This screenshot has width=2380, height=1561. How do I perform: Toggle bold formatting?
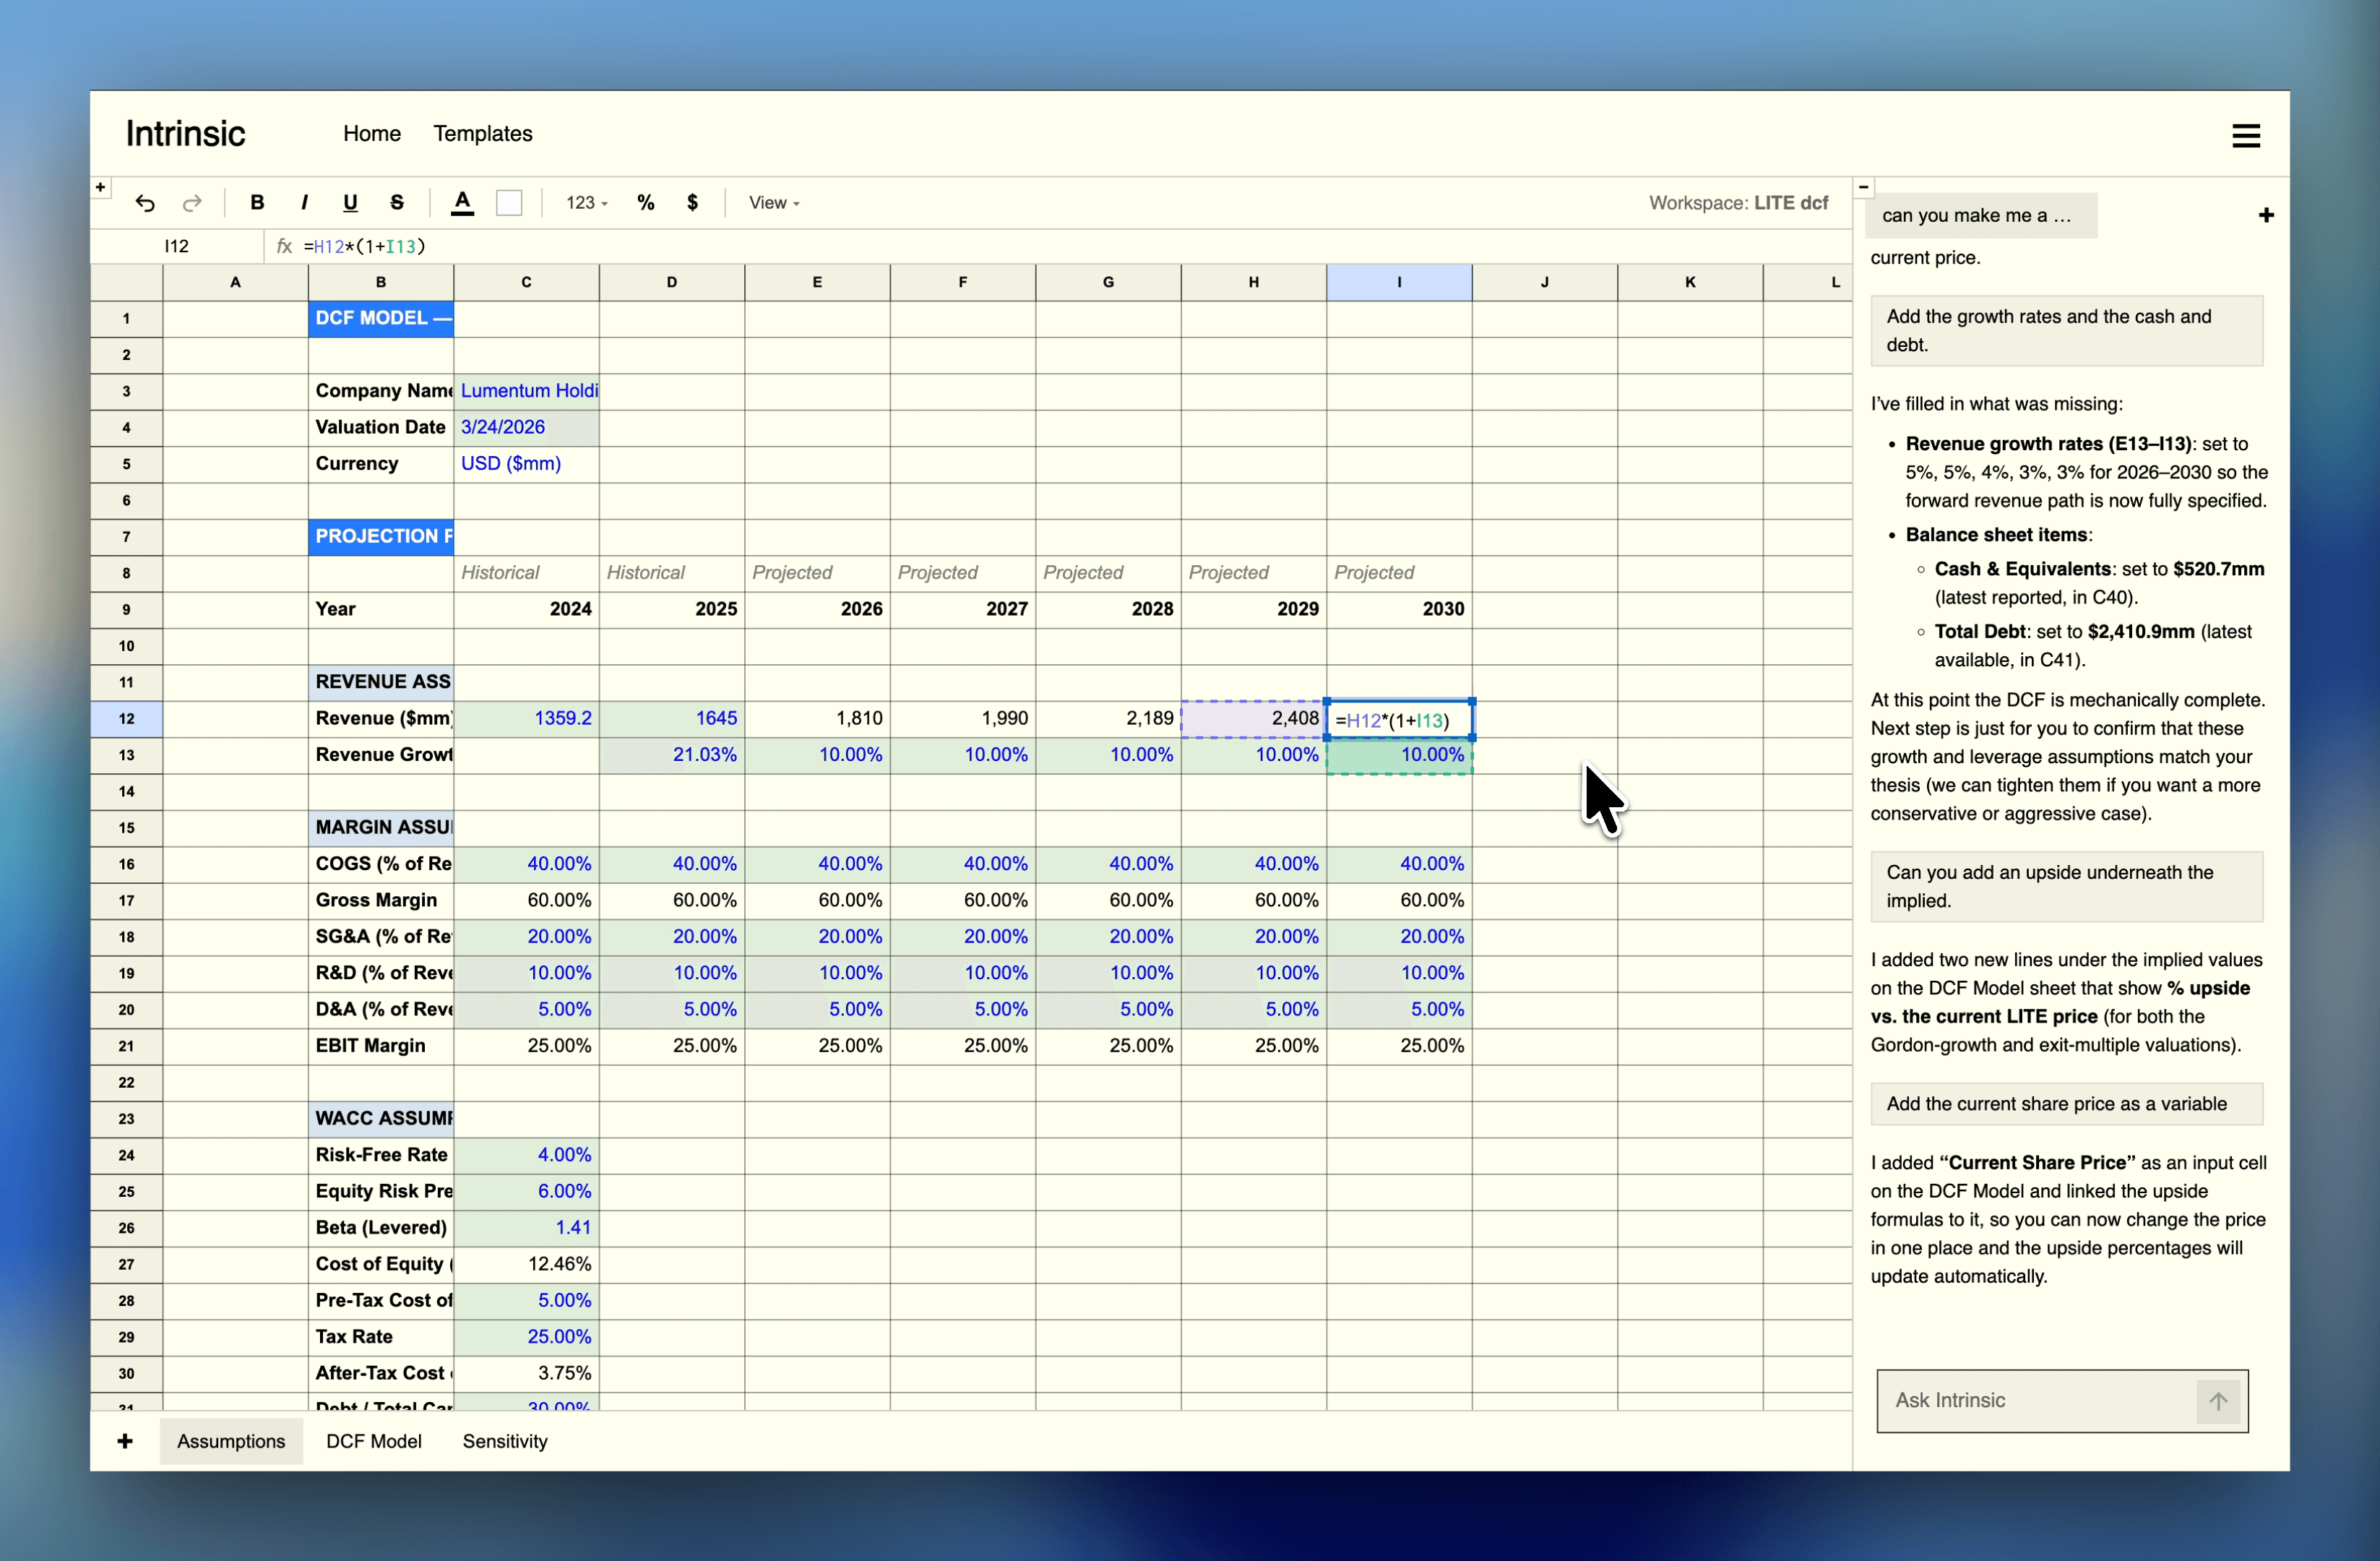point(257,202)
